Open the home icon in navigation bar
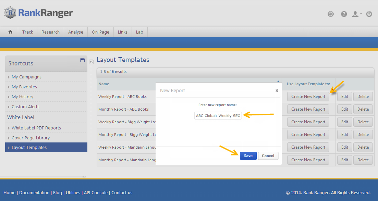Image resolution: width=378 pixels, height=201 pixels. [x=10, y=32]
